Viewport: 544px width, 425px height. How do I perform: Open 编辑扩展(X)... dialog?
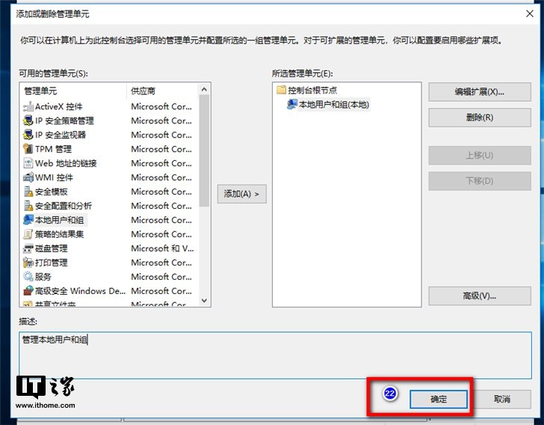pyautogui.click(x=480, y=92)
